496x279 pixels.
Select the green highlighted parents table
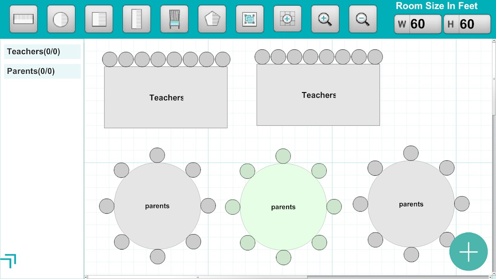point(283,207)
